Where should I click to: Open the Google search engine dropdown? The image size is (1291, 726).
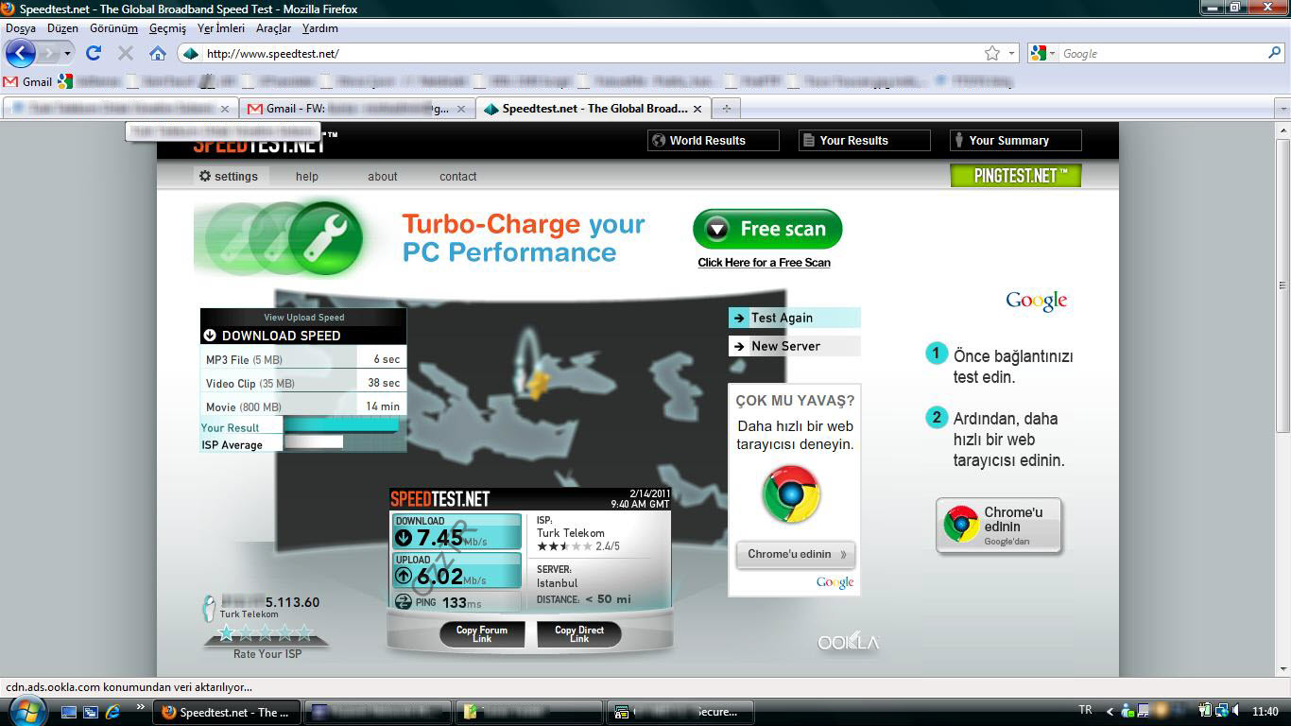coord(1042,54)
